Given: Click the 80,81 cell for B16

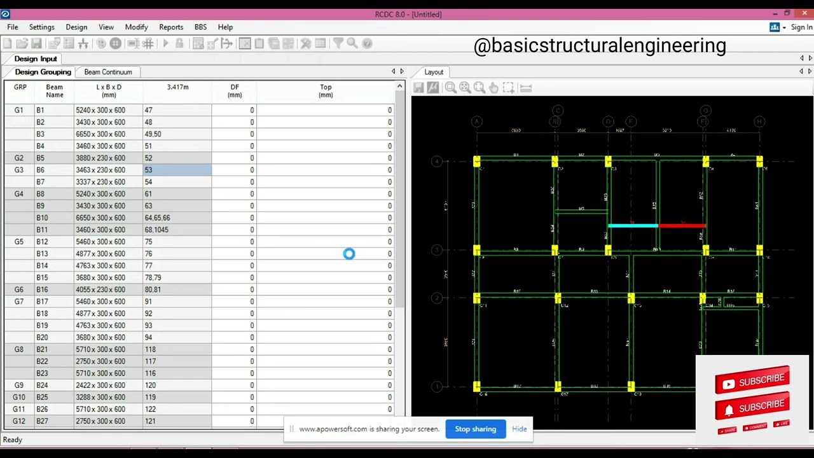Looking at the screenshot, I should tap(177, 289).
